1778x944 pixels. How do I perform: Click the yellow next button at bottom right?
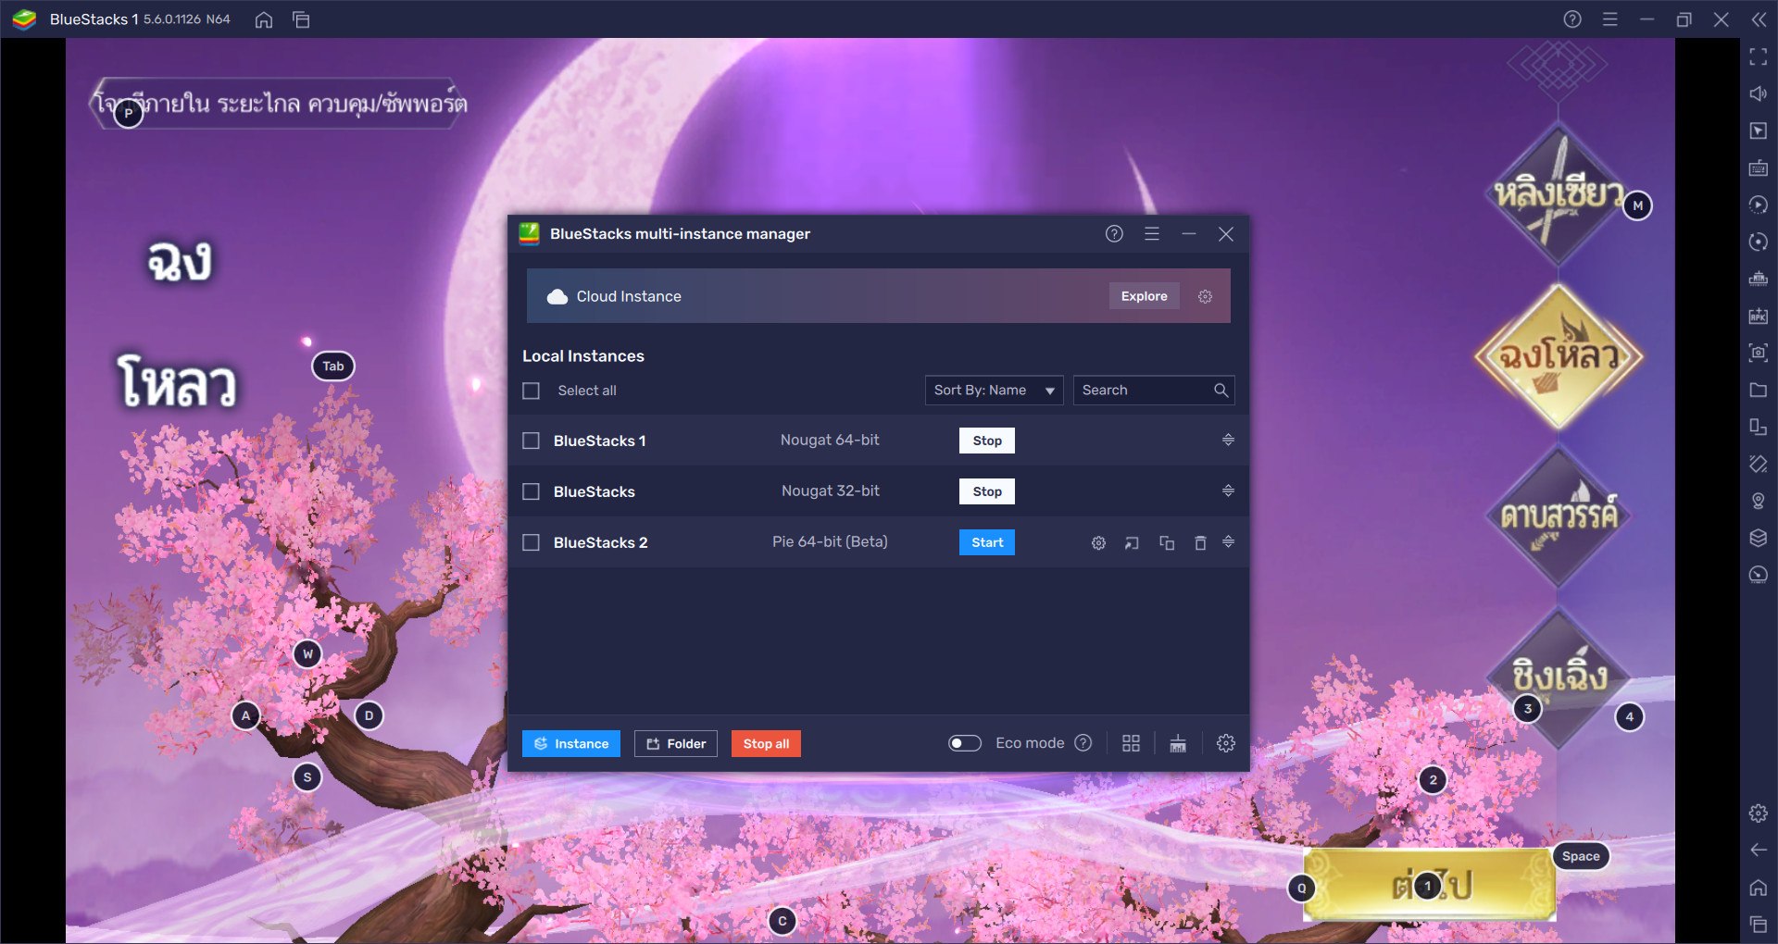coord(1430,885)
